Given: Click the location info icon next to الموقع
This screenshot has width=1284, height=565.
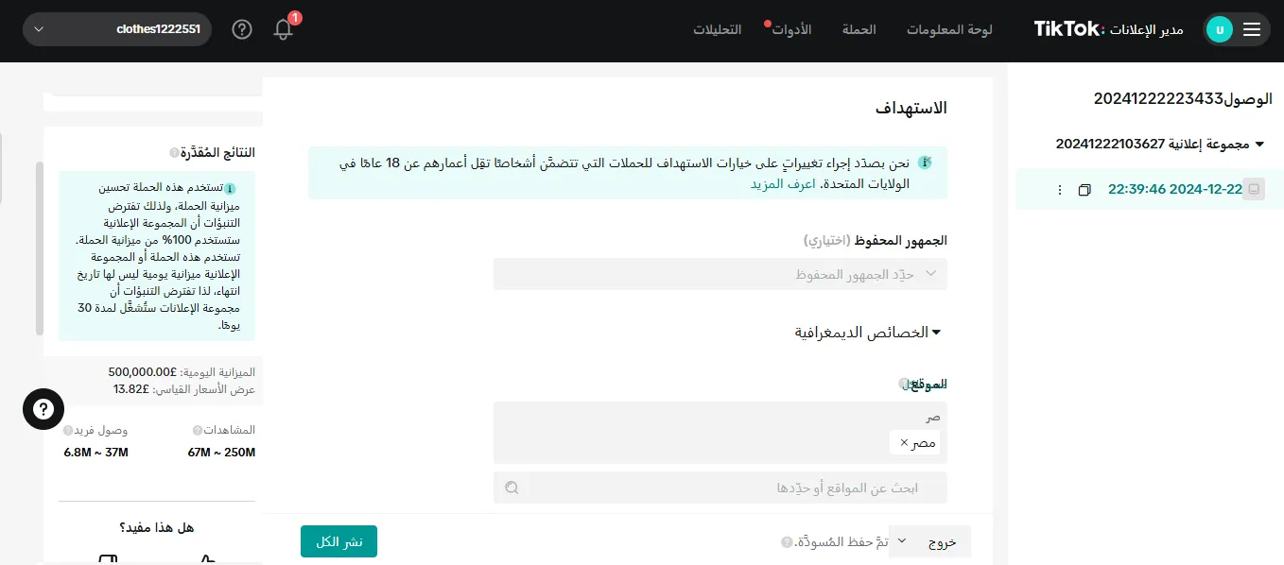Looking at the screenshot, I should tap(904, 384).
